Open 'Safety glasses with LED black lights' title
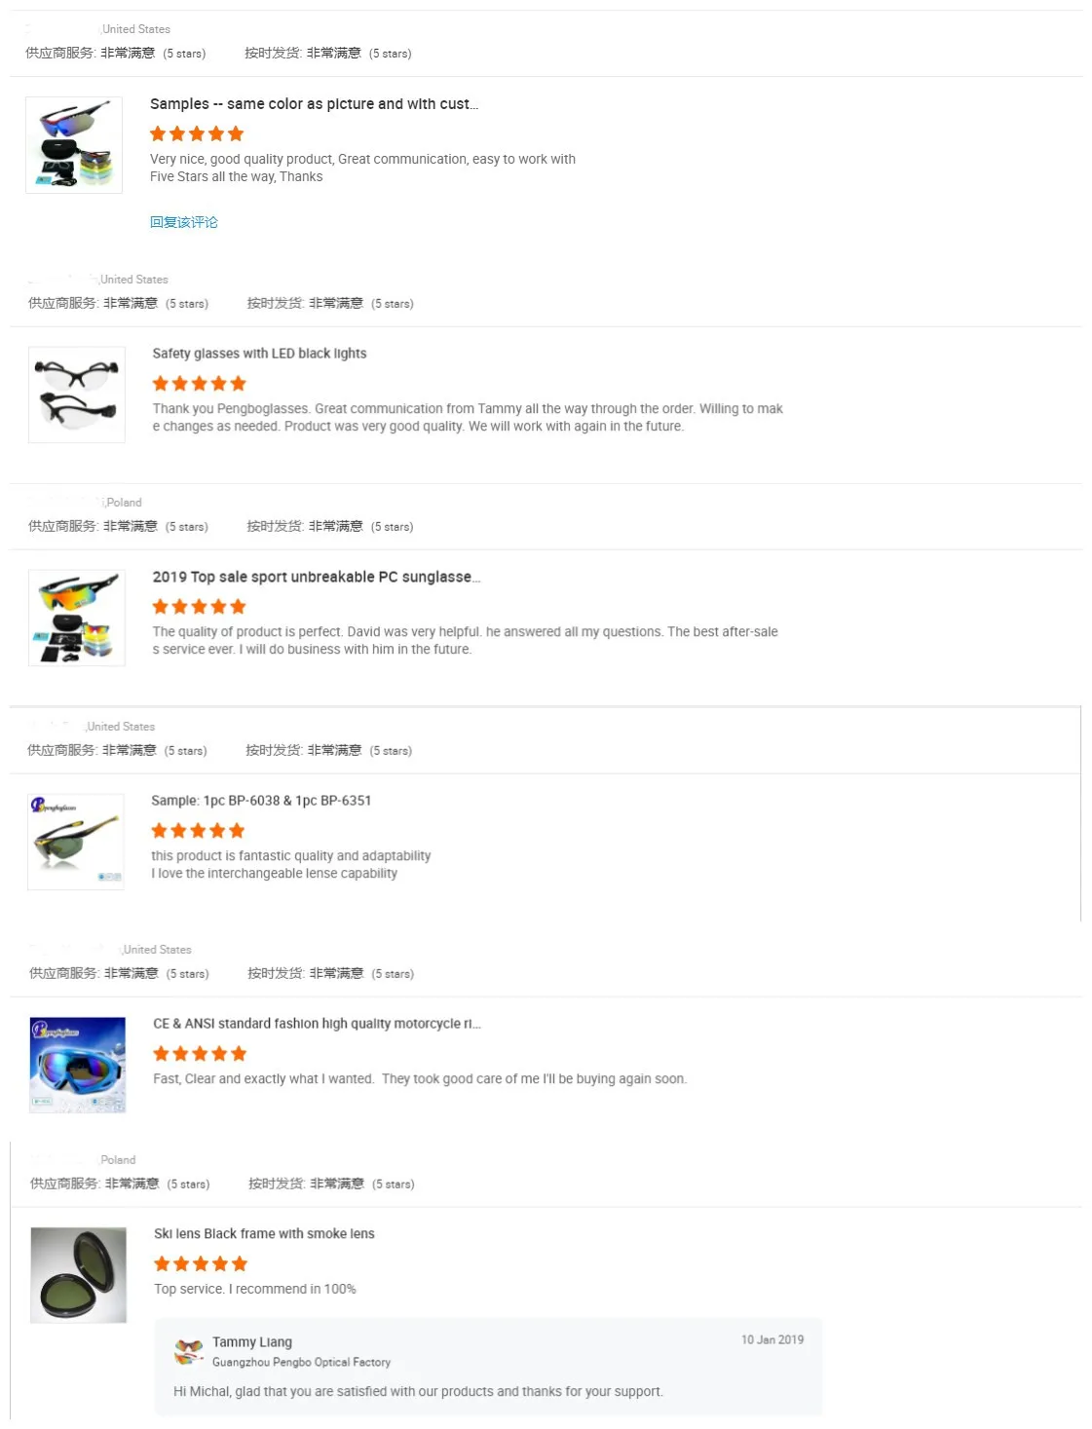This screenshot has height=1429, width=1092. point(259,354)
